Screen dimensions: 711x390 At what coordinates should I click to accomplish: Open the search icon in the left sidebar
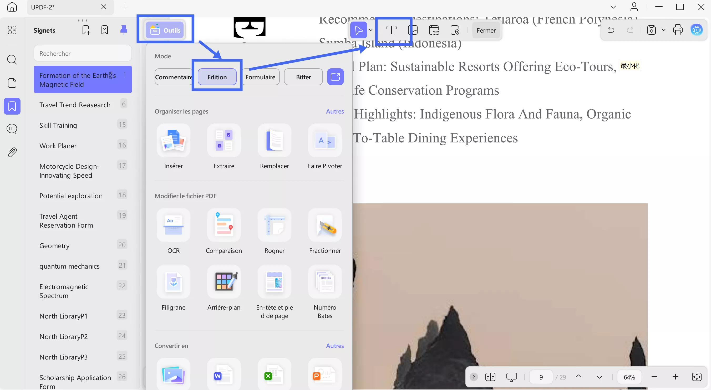point(12,59)
